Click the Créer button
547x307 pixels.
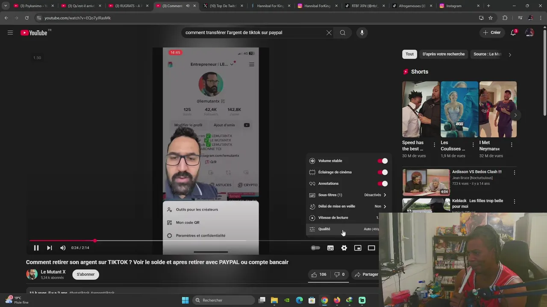pyautogui.click(x=492, y=32)
